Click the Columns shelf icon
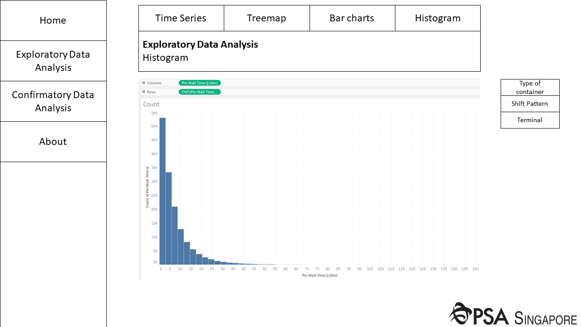This screenshot has height=327, width=581. (x=143, y=83)
